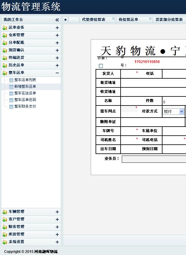Click the 整车运单列表 list icon
186x255 pixels.
point(11,80)
